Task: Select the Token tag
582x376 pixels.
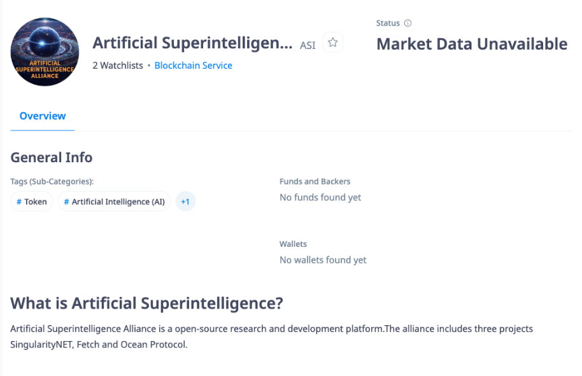Action: point(32,201)
